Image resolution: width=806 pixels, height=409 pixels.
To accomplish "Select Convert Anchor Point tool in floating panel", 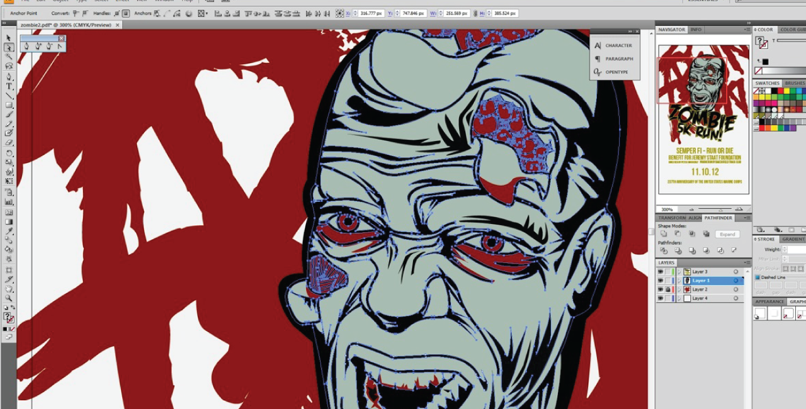I will tap(60, 46).
